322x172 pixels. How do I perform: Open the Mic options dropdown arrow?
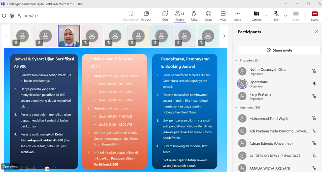point(285,16)
